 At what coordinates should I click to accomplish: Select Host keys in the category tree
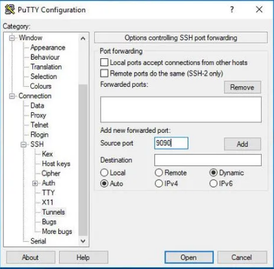[56, 163]
